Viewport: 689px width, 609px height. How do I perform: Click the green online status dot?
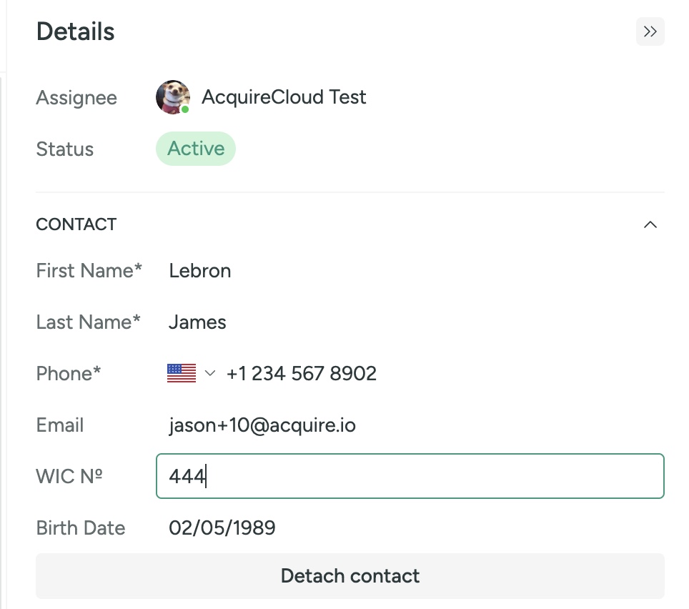click(x=185, y=109)
